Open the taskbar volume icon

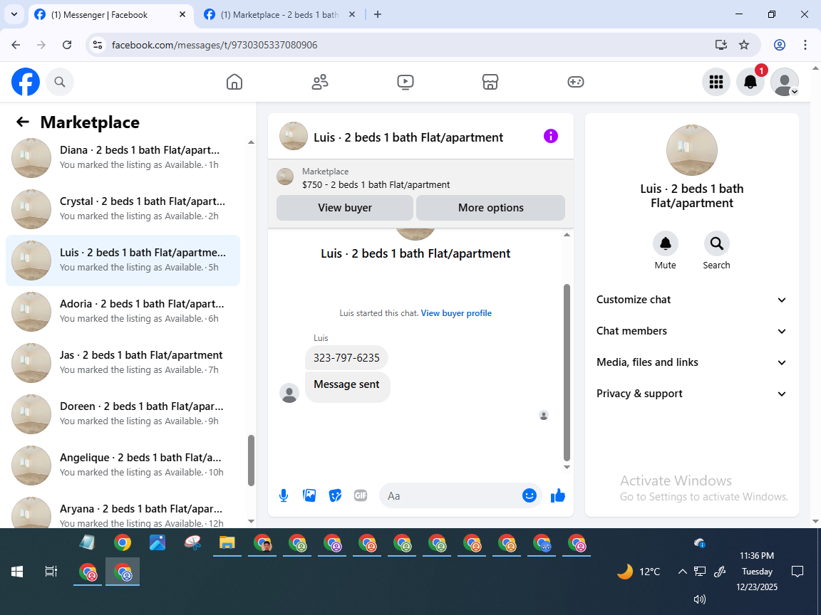pos(700,599)
